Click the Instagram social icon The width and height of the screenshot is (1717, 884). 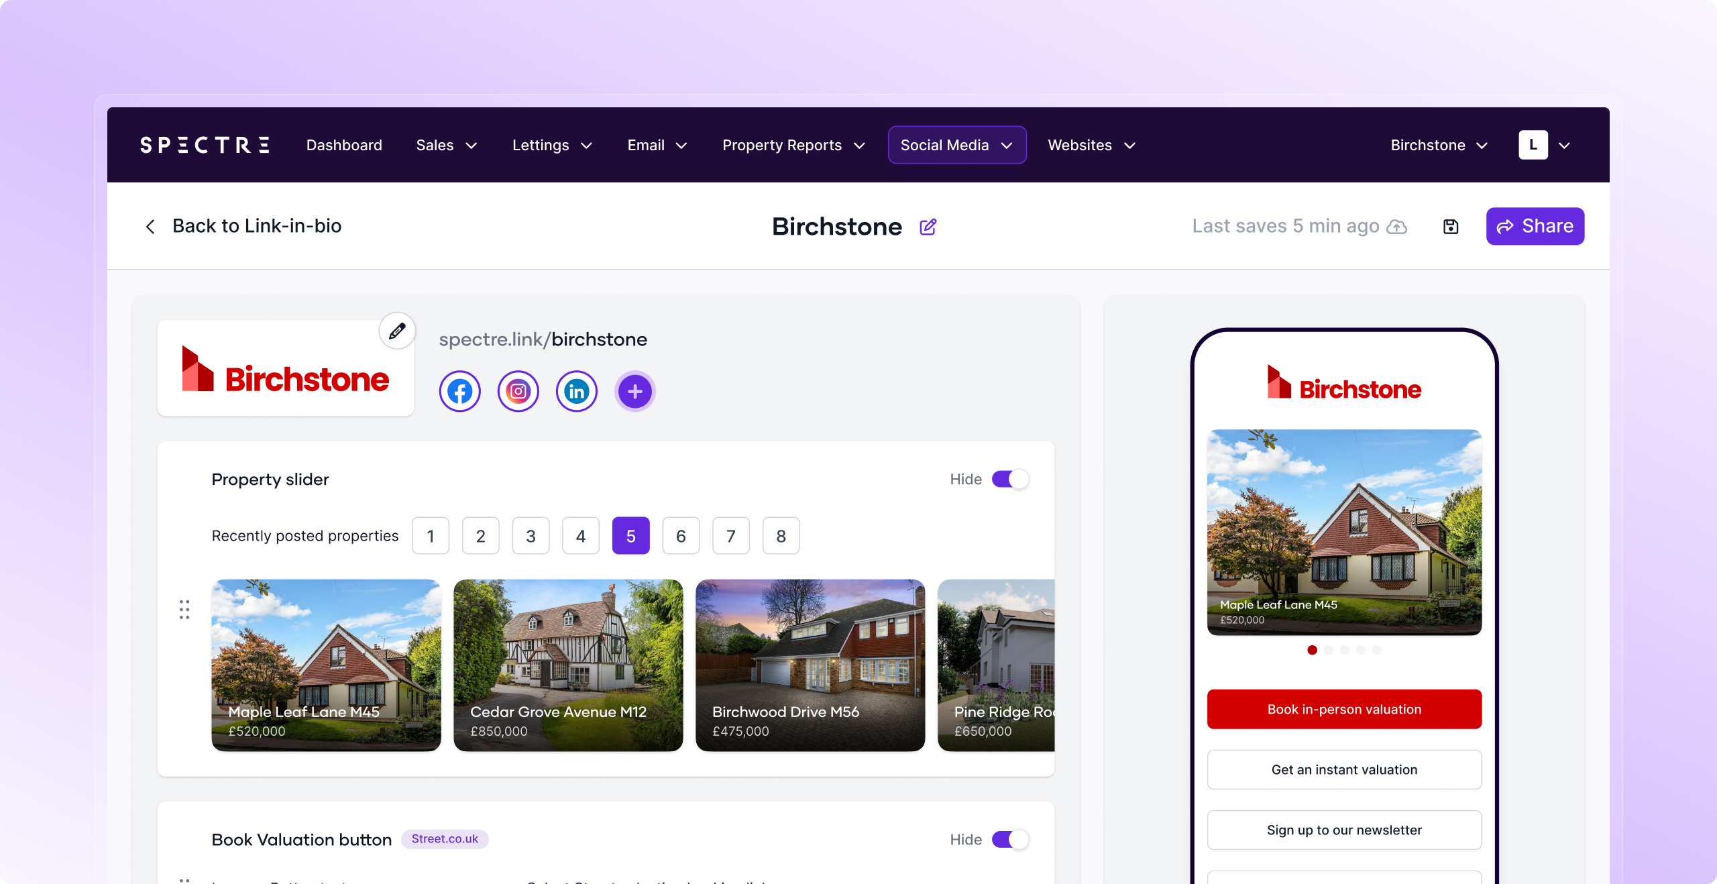tap(518, 391)
